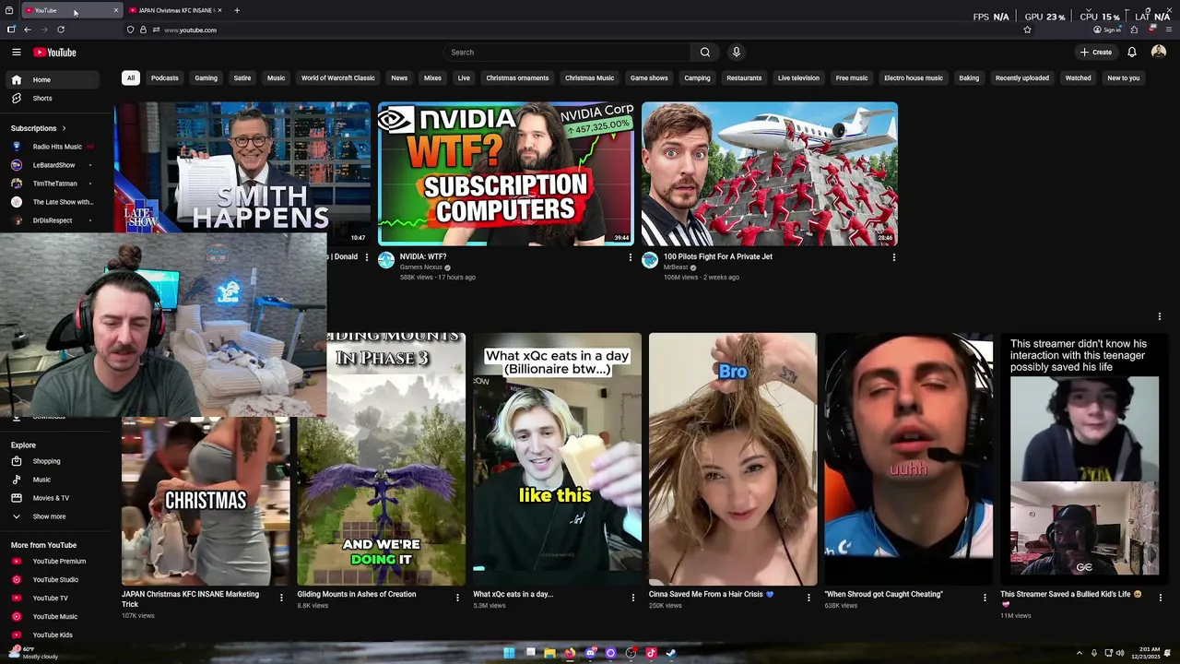
Task: Open options for NVIDIA: WTF? video
Action: 631,257
